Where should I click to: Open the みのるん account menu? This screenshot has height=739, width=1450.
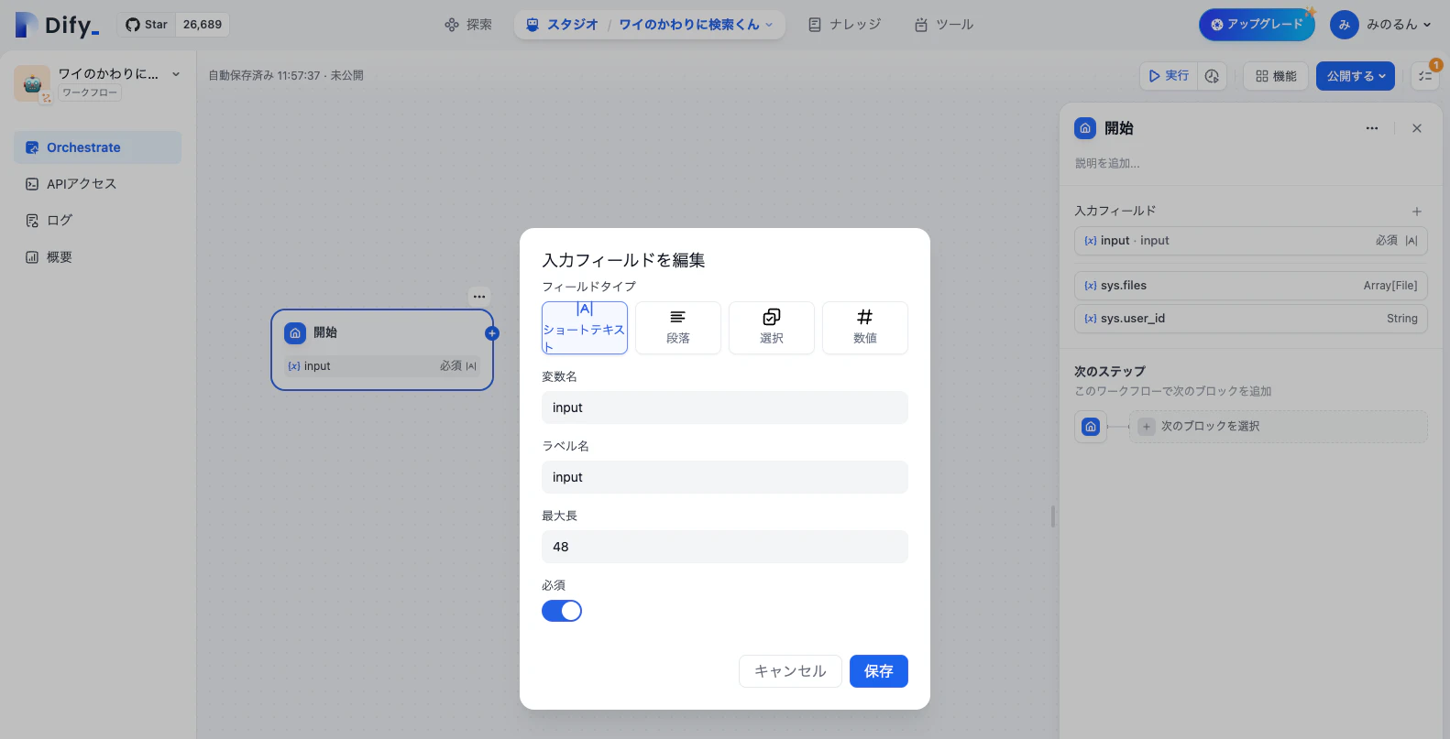point(1382,25)
